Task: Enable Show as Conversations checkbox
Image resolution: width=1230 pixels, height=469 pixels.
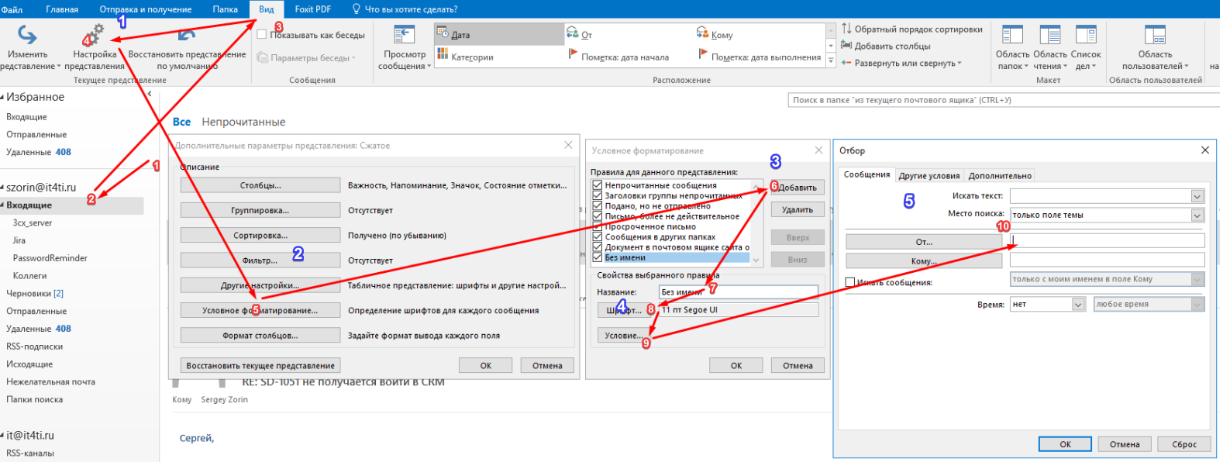Action: click(262, 35)
